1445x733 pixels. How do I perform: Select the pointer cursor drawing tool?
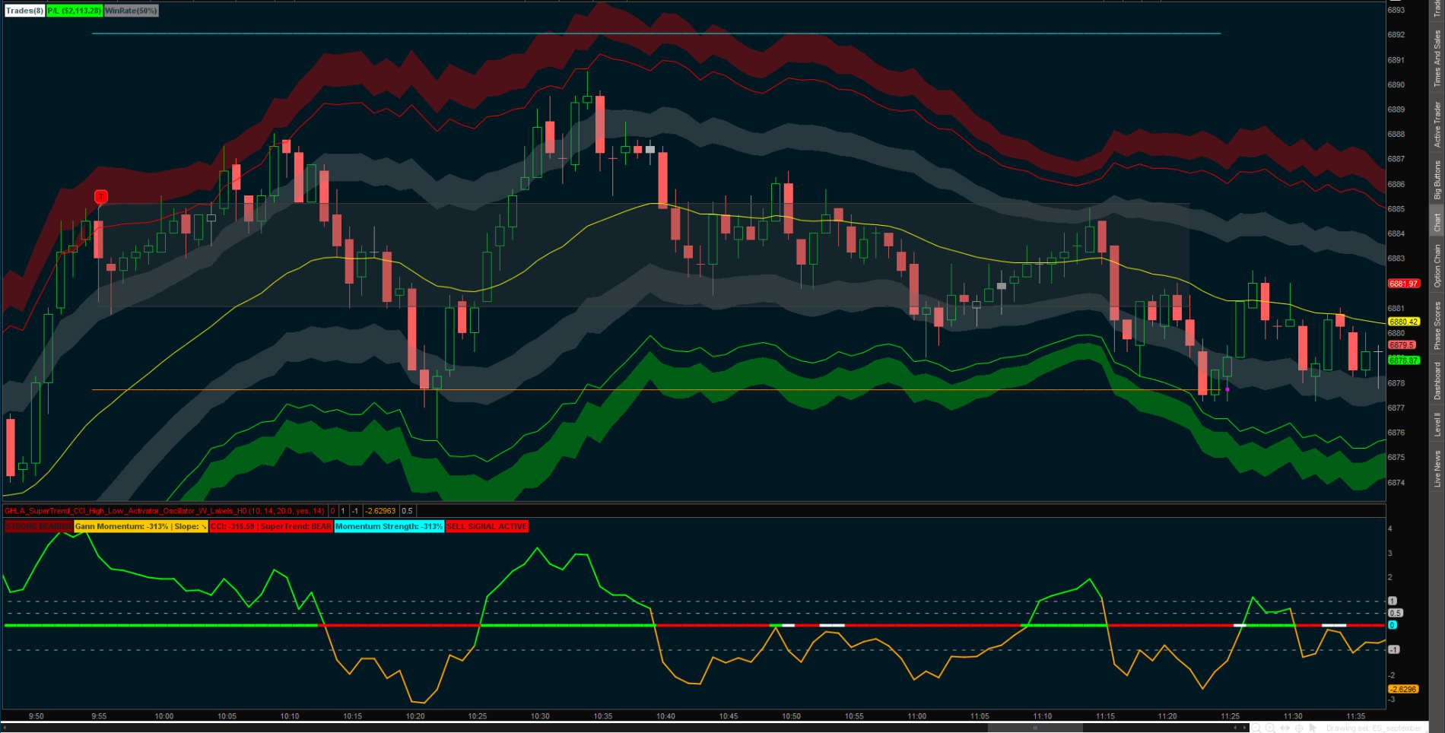pyautogui.click(x=1313, y=728)
